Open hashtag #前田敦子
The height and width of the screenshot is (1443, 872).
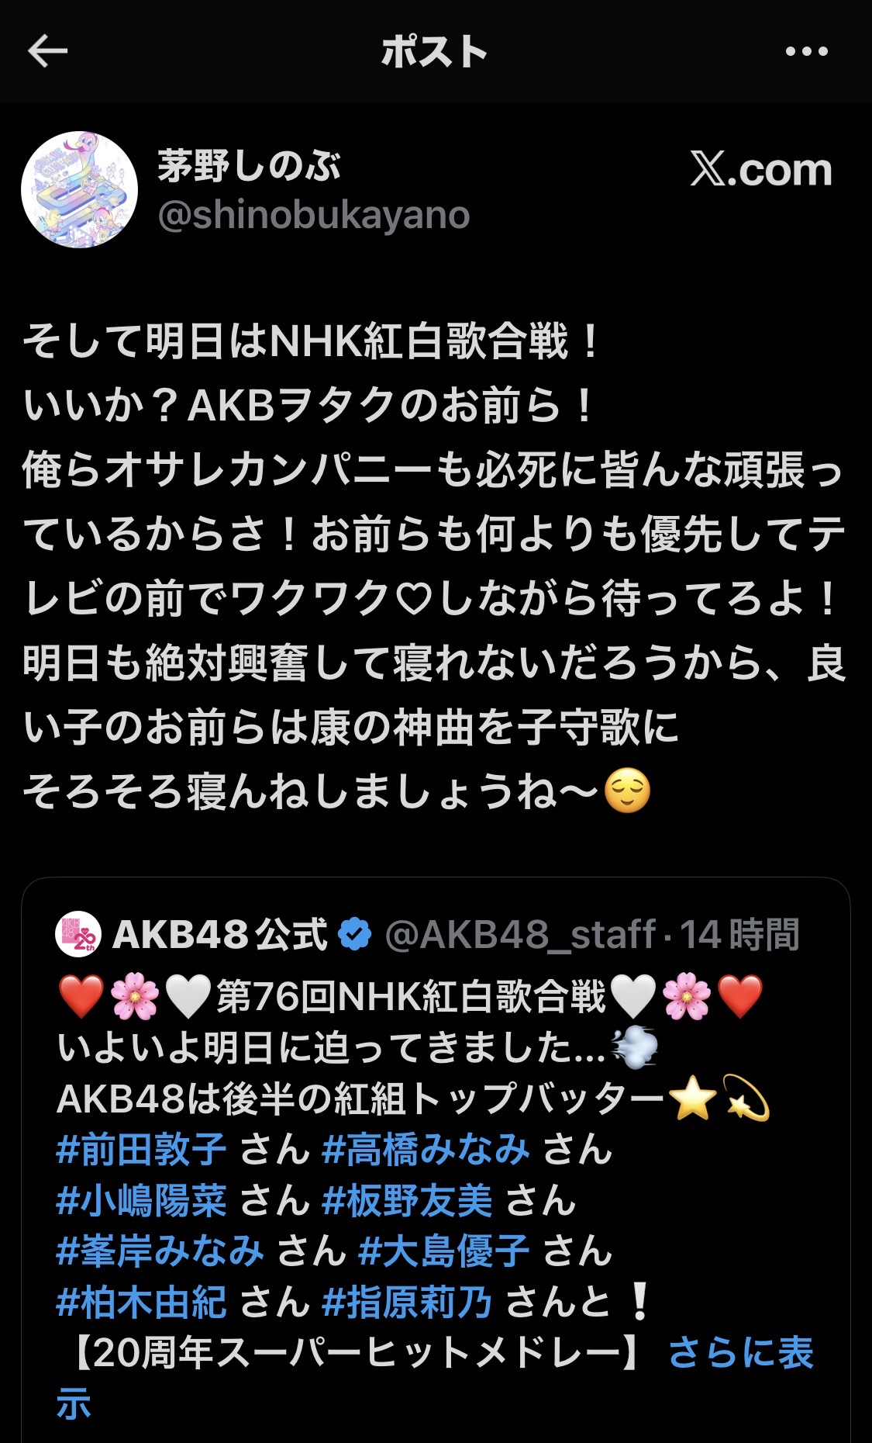(141, 1150)
